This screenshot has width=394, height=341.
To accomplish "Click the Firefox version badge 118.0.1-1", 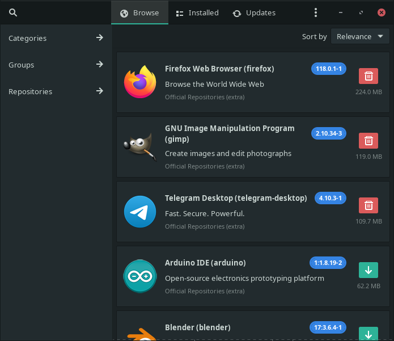I will tap(329, 69).
